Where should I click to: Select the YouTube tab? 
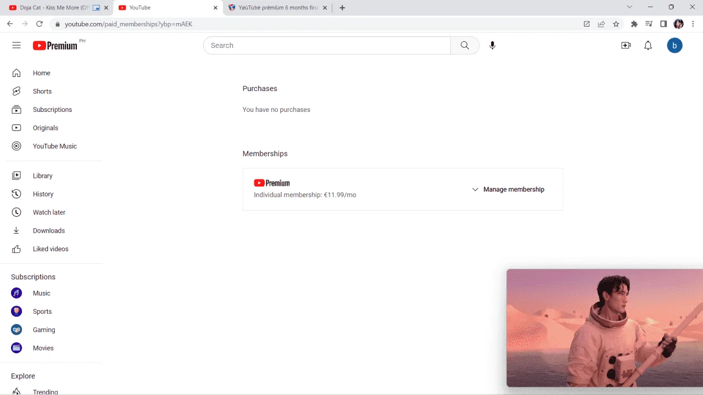point(167,8)
